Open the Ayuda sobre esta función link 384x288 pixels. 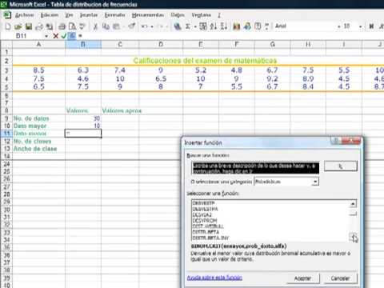point(214,278)
